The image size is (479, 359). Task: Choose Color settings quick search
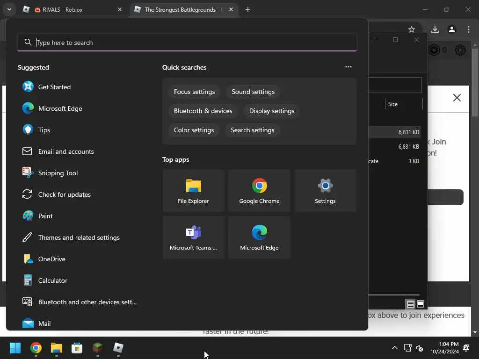pos(194,130)
